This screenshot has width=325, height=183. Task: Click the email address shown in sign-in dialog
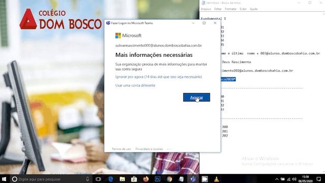click(158, 45)
